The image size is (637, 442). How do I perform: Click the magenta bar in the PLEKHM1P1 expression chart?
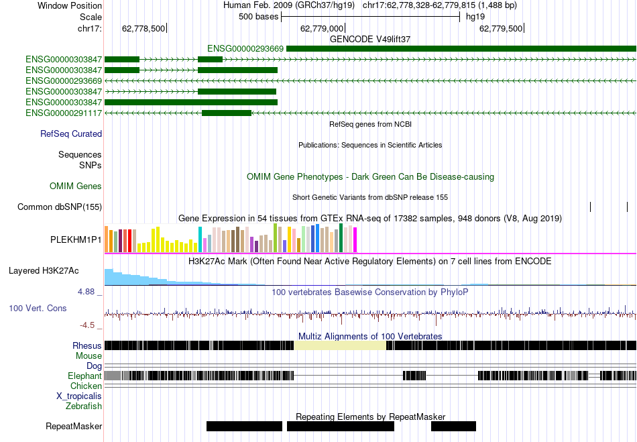(355, 240)
